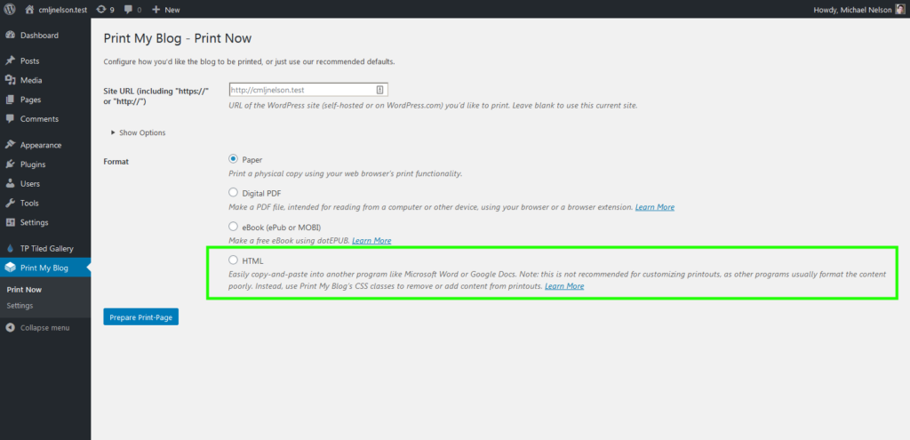Click the TP Tiled Gallery droplet icon
This screenshot has width=910, height=440.
pyautogui.click(x=10, y=248)
